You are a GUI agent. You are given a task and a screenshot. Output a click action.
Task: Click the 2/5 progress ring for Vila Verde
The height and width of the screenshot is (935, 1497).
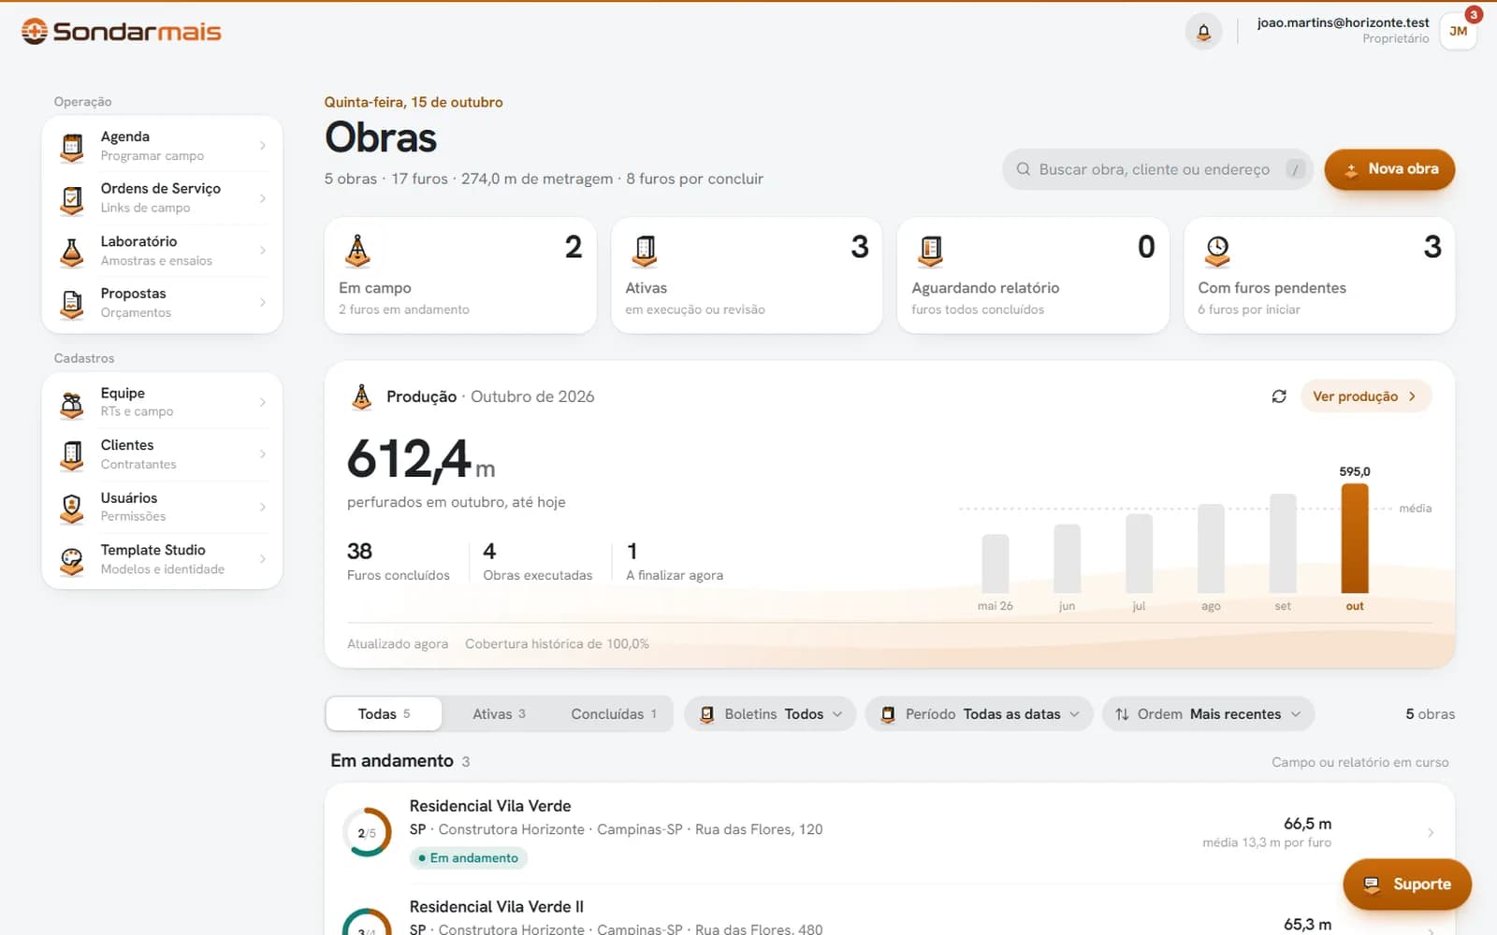(x=367, y=832)
